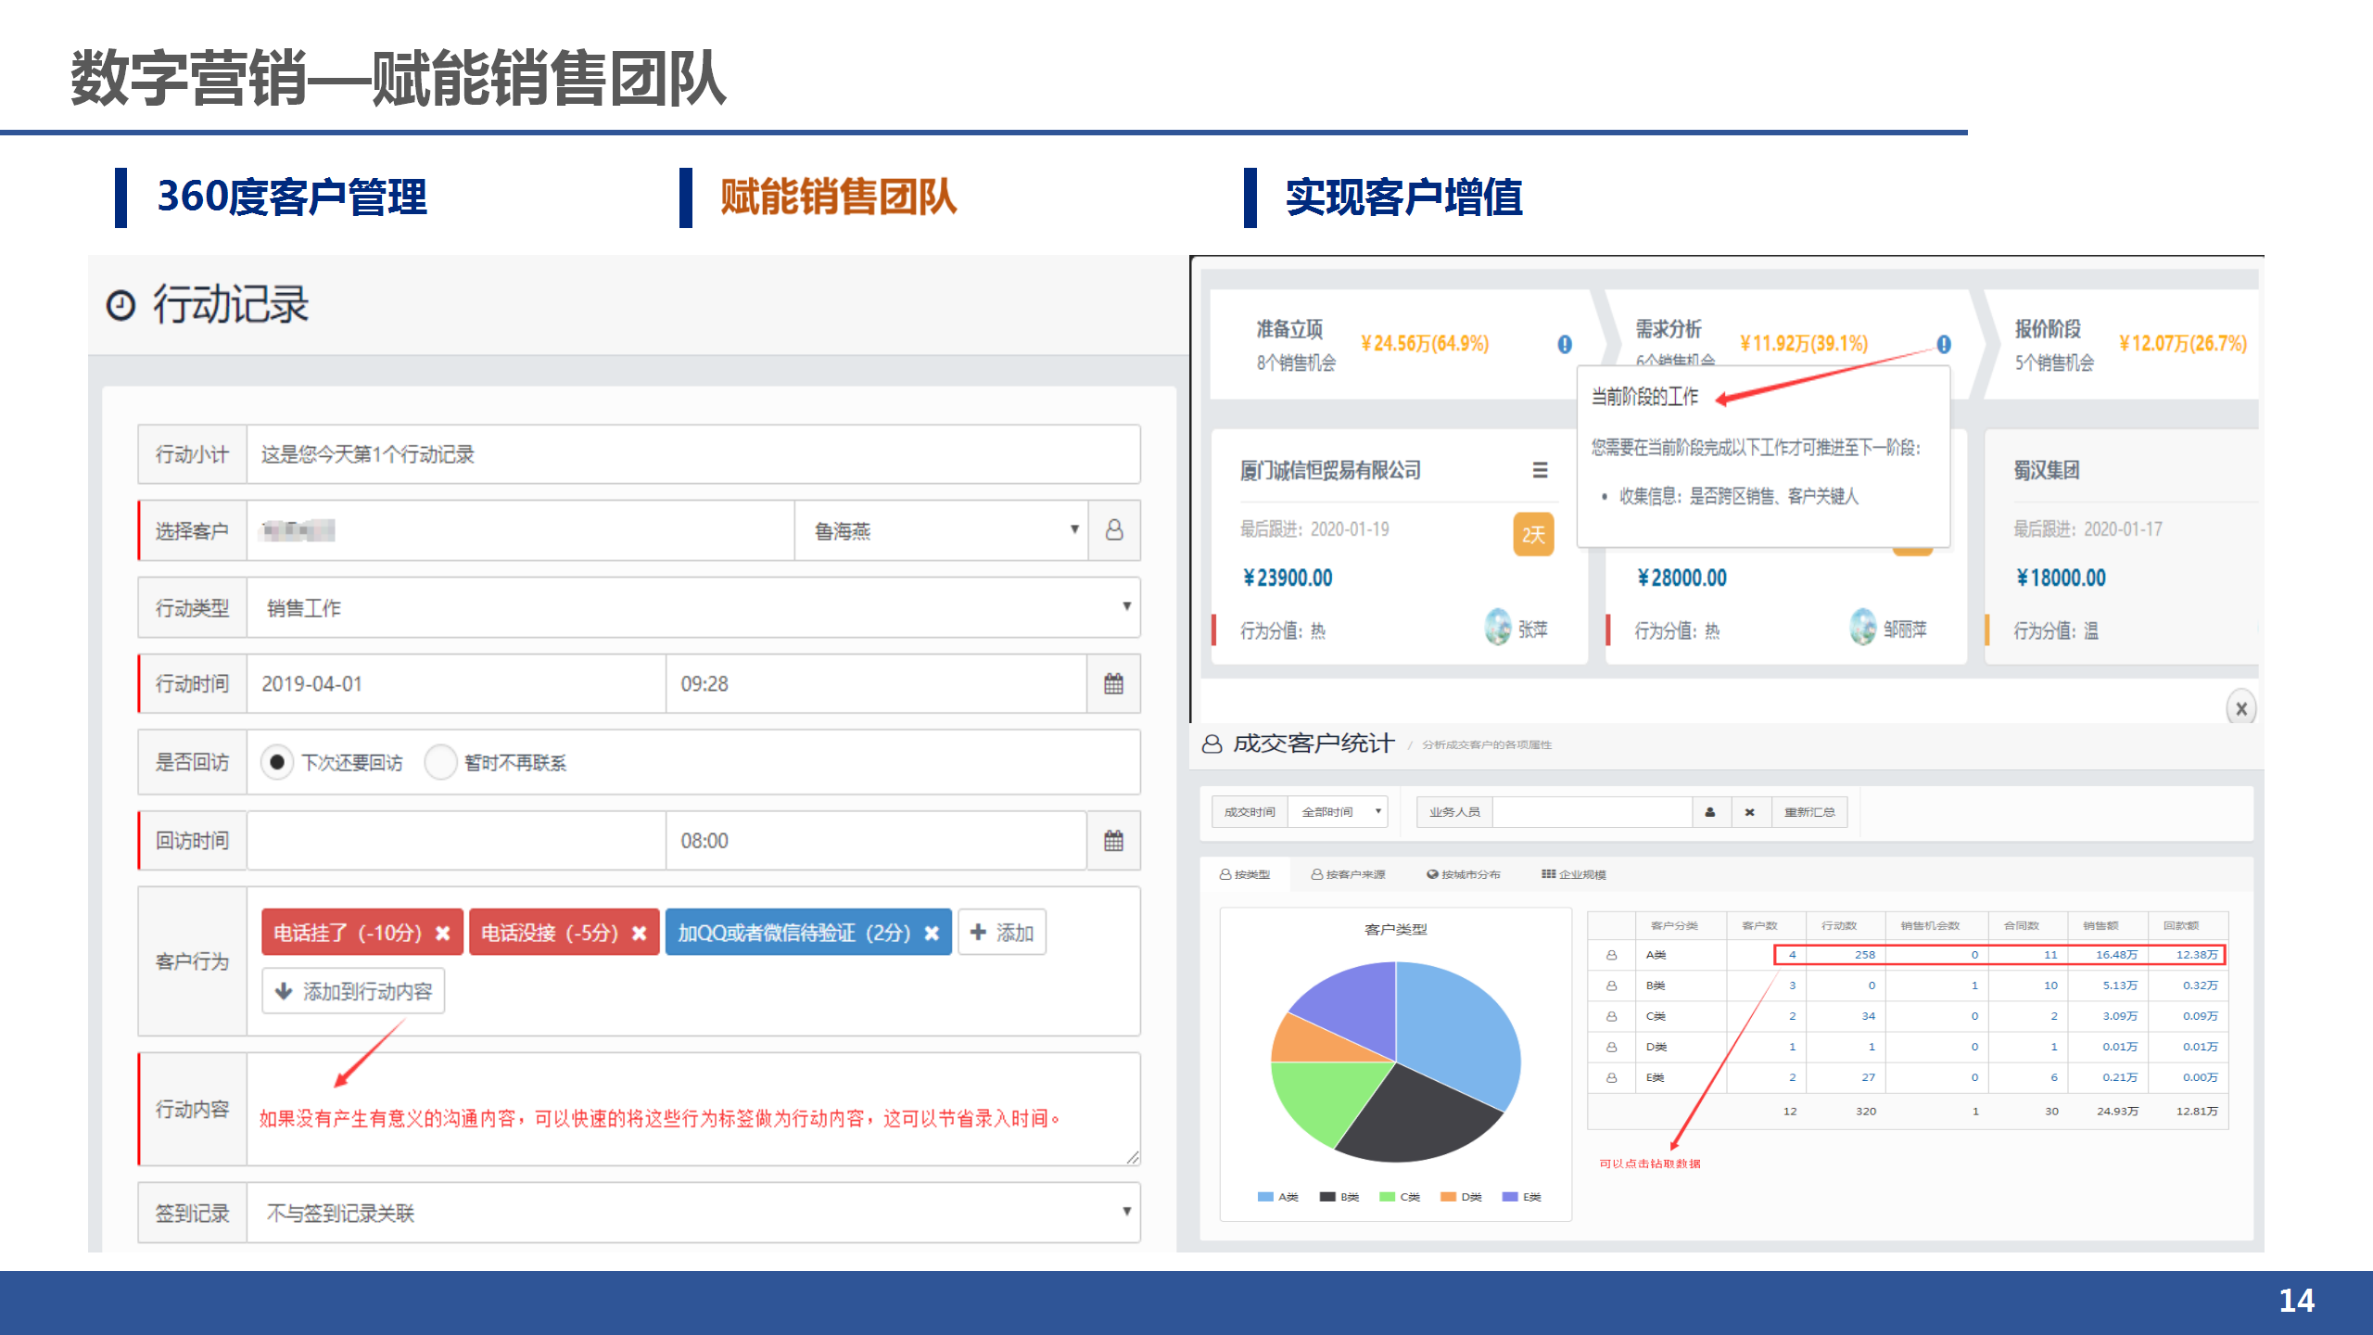Viewport: 2373px width, 1335px height.
Task: Click 邹丽萍 avatar on the opportunity card
Action: [1862, 629]
